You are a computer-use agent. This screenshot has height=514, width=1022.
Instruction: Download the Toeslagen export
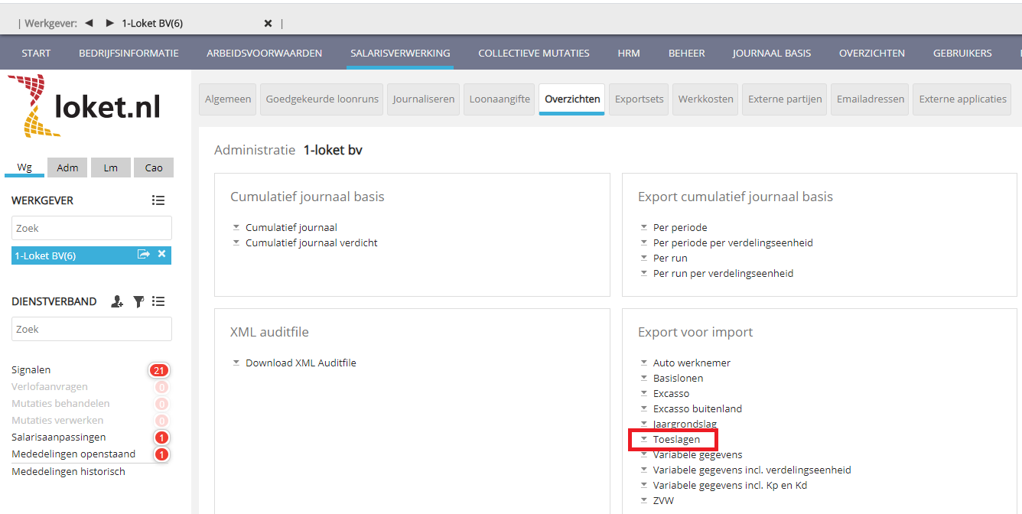(675, 439)
